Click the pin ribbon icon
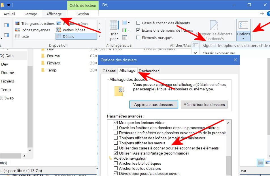This screenshot has height=176, width=270. tap(262, 14)
